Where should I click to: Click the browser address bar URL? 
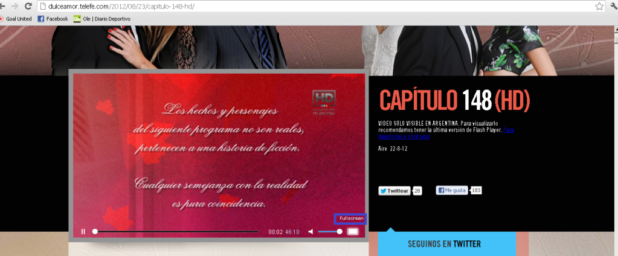(121, 6)
